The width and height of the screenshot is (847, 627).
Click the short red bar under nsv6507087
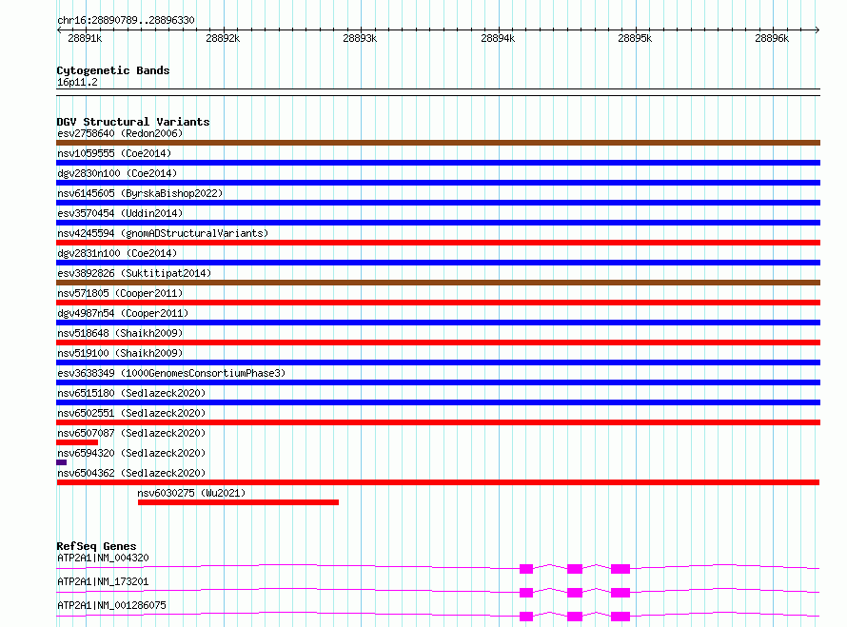(77, 442)
